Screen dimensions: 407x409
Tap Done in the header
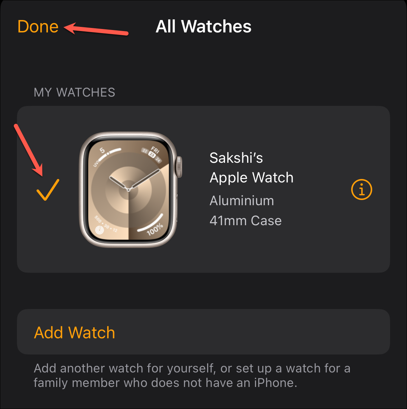38,26
